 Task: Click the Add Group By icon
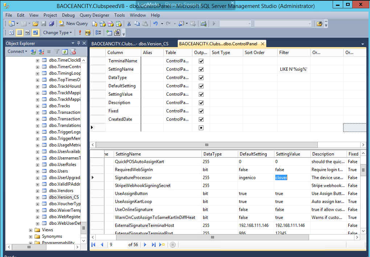(x=99, y=33)
